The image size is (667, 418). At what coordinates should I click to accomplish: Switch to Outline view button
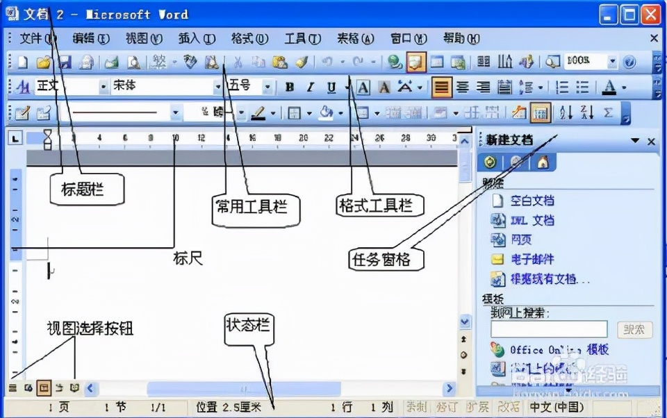59,388
